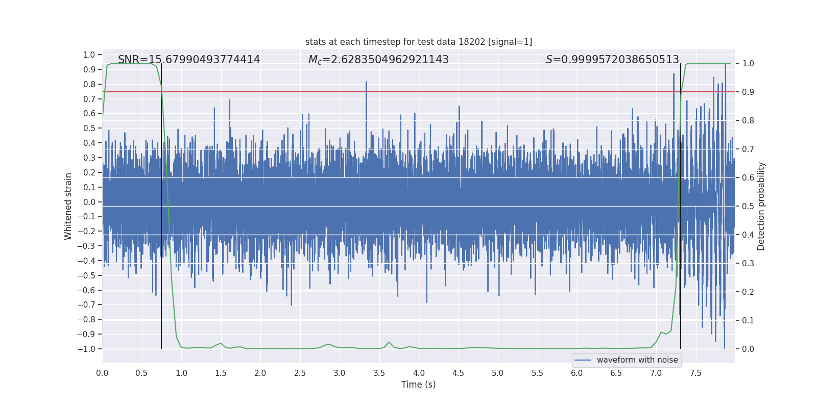This screenshot has width=817, height=408.
Task: Click the −0.2 tick on the Whitened strain axis
Action: (86, 232)
